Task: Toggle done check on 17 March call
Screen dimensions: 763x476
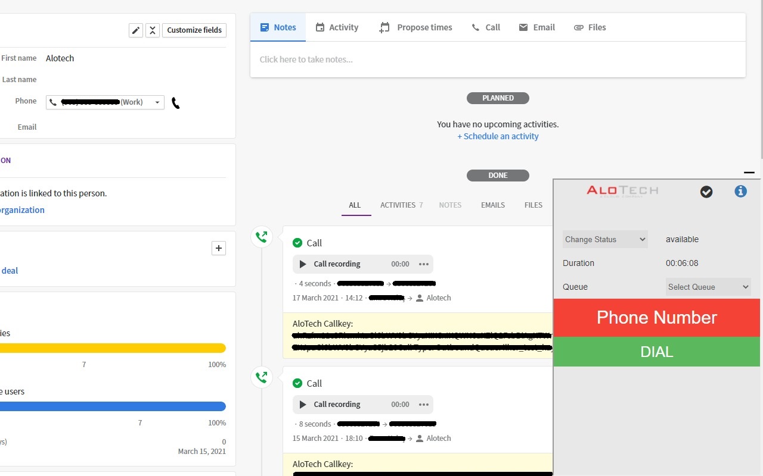Action: 297,243
